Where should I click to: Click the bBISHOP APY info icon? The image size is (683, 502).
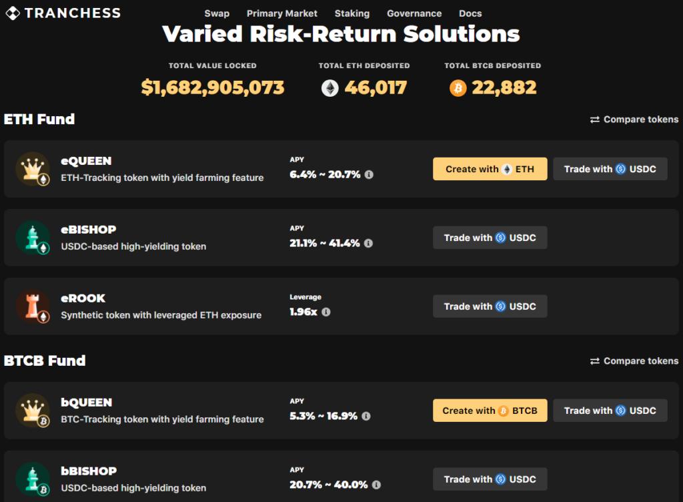click(x=376, y=485)
